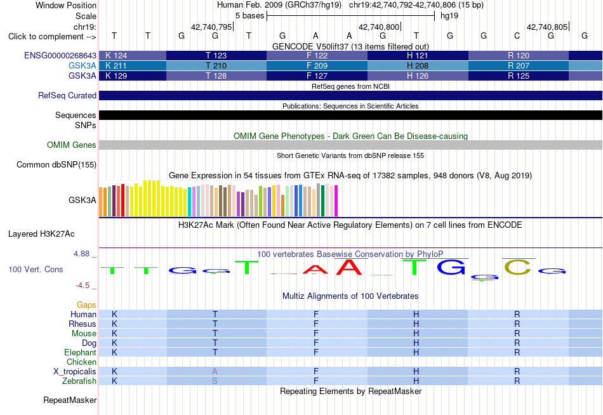Click the dark blue RefSeq Curated bar
Screen dimensions: 603x415
tap(350, 95)
